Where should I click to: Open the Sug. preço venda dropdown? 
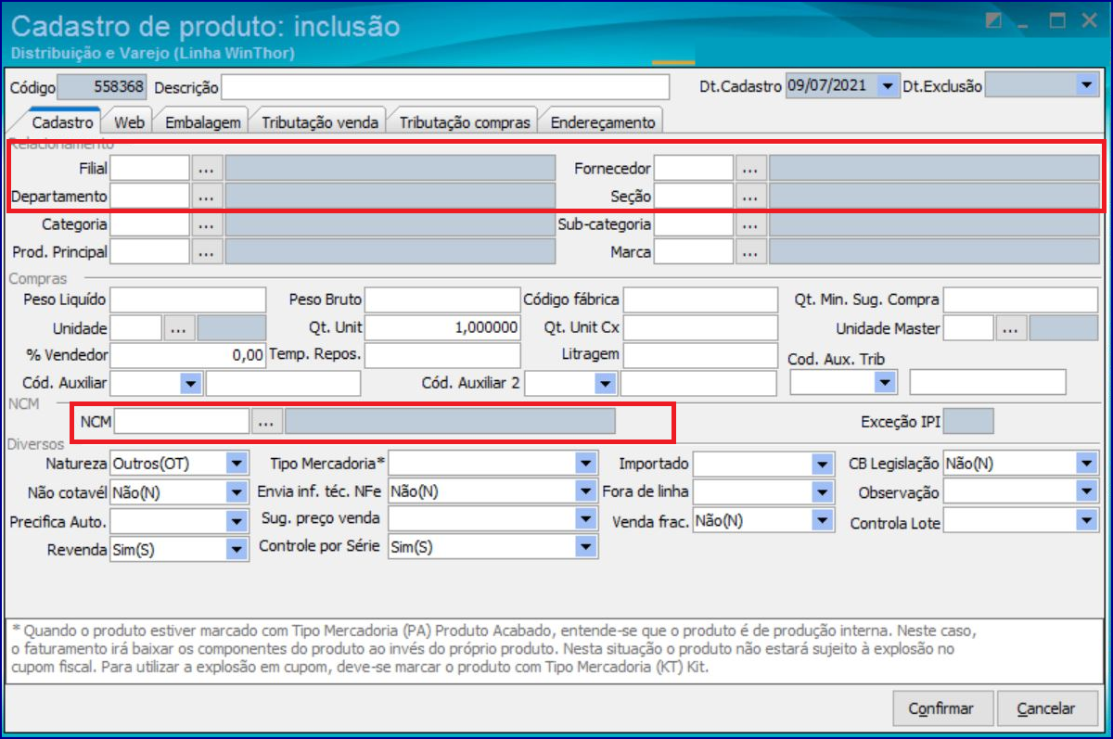point(585,518)
